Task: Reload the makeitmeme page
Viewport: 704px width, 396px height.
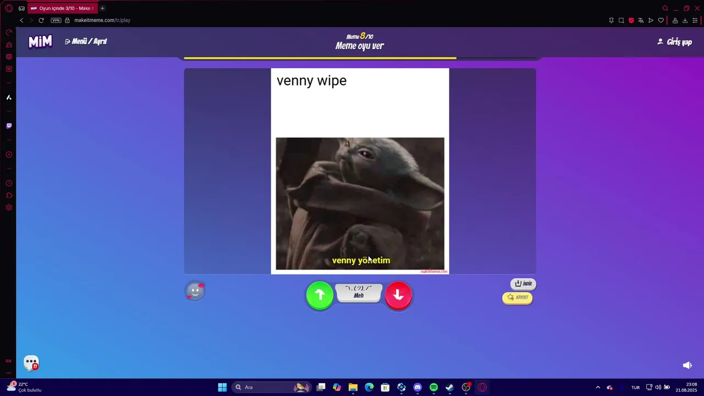Action: tap(41, 20)
